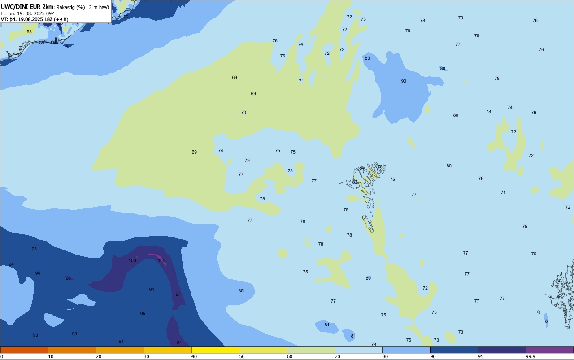
Task: Click the "(+9 h)" forecast offset text
Action: click(61, 19)
